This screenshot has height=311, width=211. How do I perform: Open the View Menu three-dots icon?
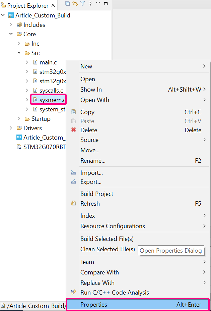coord(90,4)
